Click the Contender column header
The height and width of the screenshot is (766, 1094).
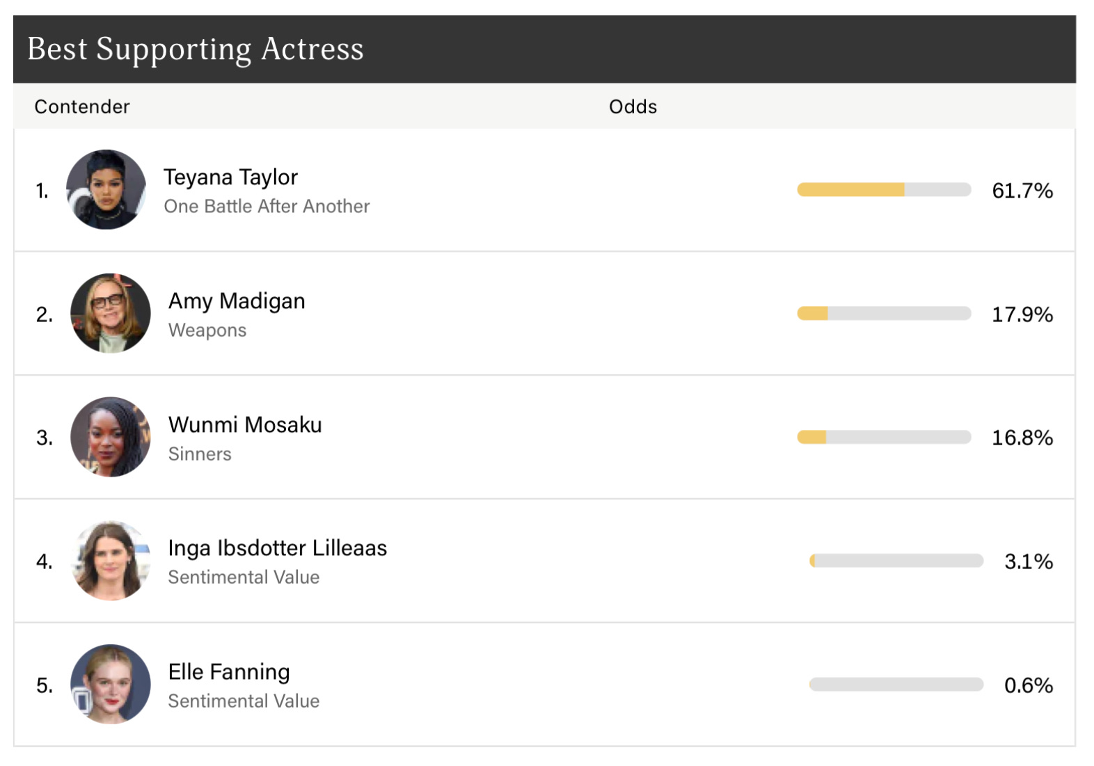tap(82, 106)
